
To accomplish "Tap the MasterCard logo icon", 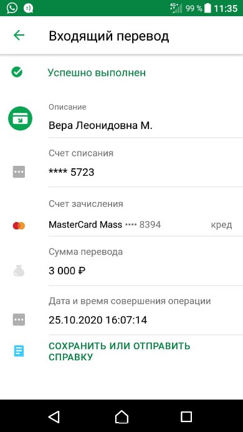I will [x=19, y=226].
